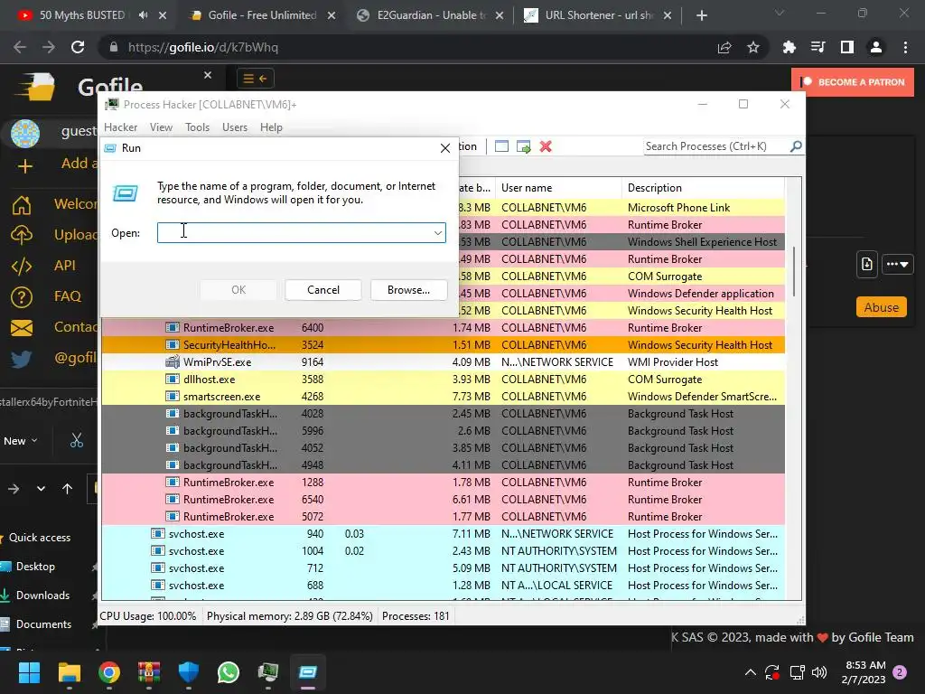Screen dimensions: 925x694
Task: Mute the 50 Myths BUSTED tab audio
Action: click(x=144, y=15)
